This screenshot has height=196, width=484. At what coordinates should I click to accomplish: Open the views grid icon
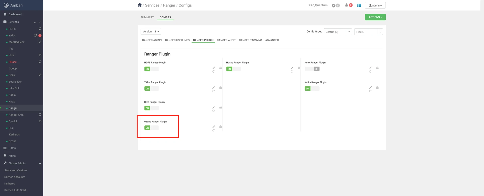point(359,5)
